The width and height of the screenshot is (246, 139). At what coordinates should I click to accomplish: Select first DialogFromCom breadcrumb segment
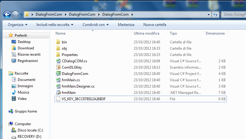[x=49, y=14]
